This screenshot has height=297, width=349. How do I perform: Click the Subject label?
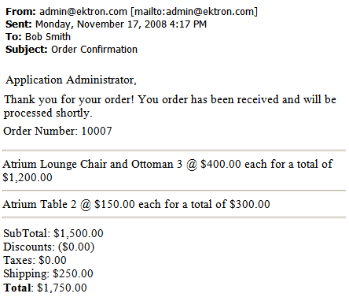[27, 50]
